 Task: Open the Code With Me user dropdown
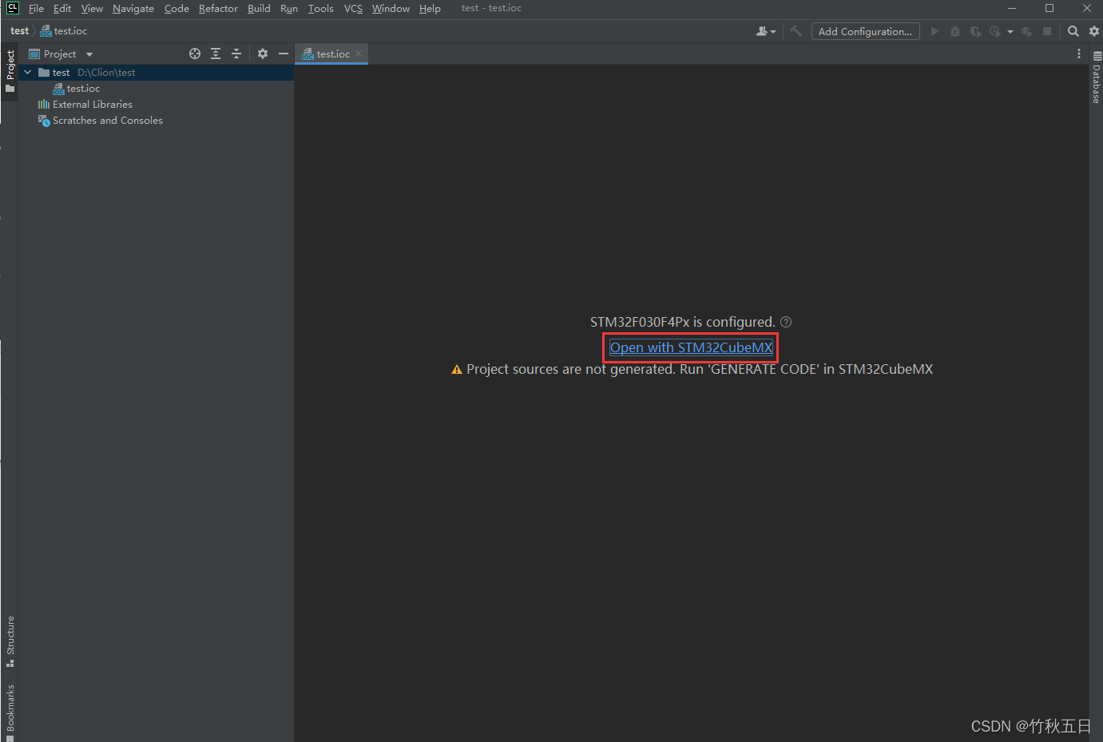tap(766, 31)
